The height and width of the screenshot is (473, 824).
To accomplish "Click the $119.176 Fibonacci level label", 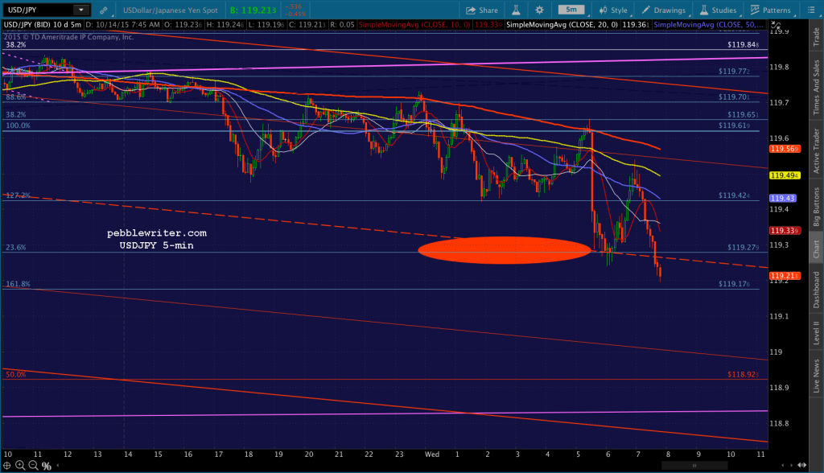I will pos(734,284).
